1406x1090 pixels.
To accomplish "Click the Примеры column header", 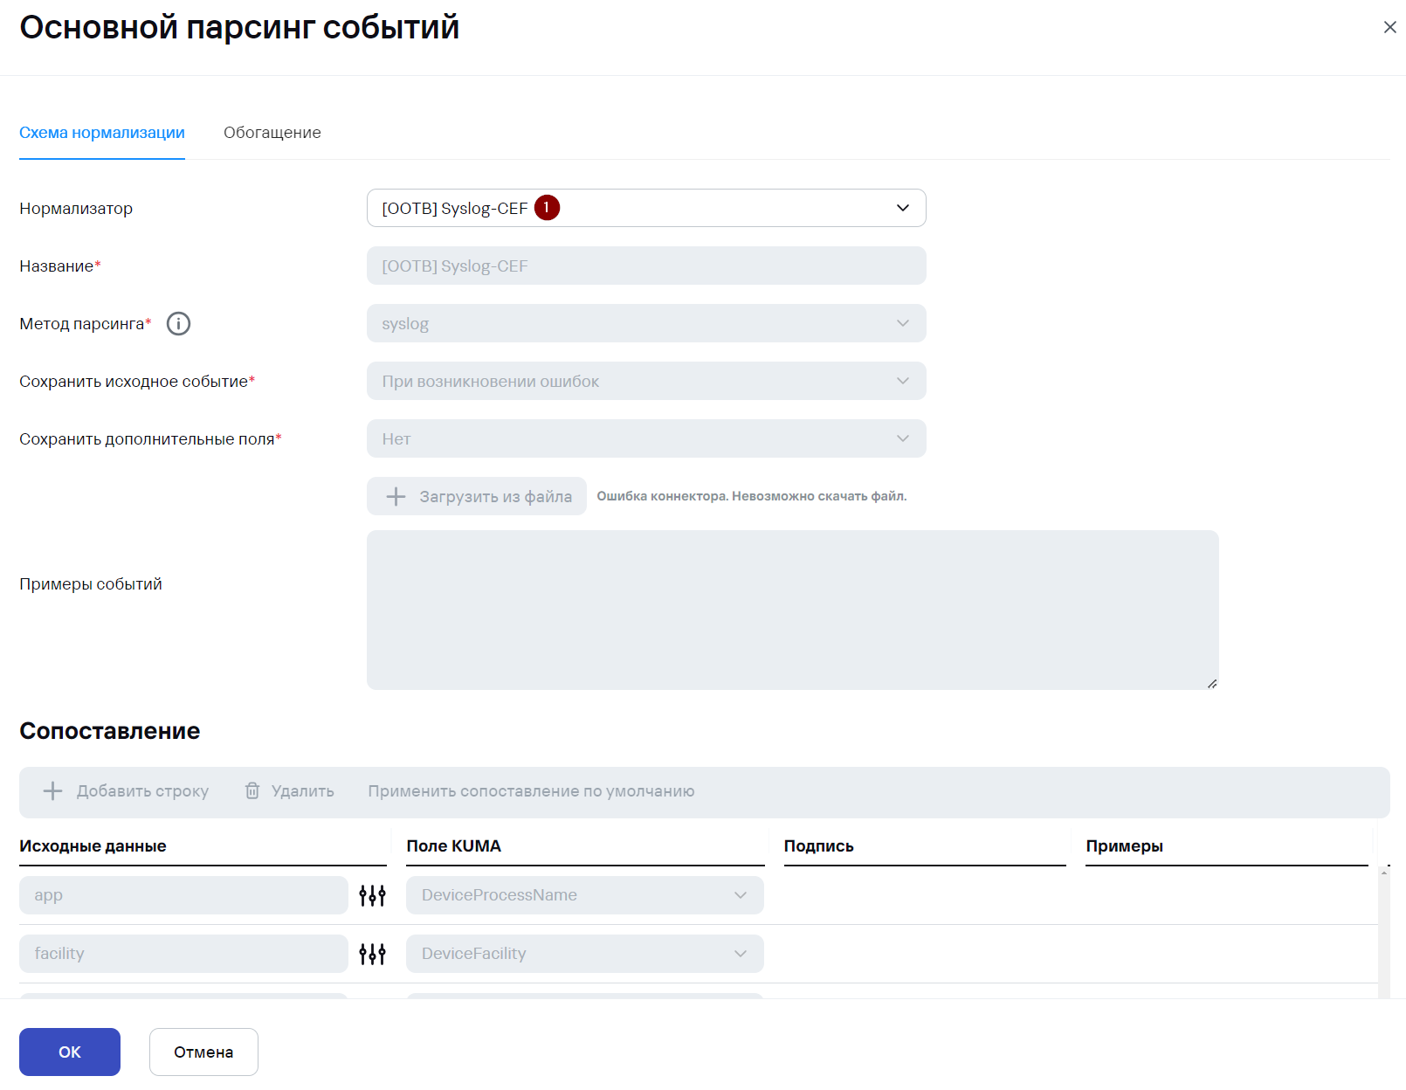I will [x=1125, y=846].
